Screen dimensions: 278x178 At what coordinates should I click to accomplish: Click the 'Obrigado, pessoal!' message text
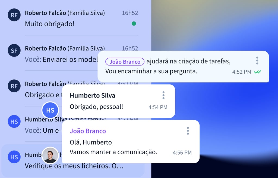[x=96, y=107]
